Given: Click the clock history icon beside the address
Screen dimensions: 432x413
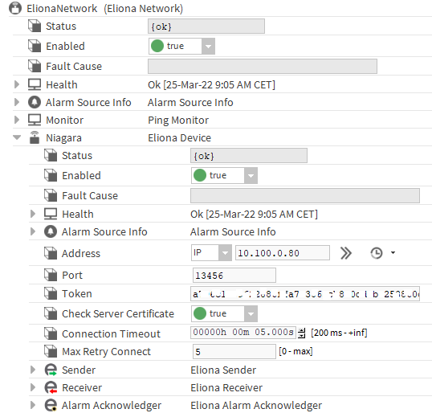Looking at the screenshot, I should [x=377, y=253].
